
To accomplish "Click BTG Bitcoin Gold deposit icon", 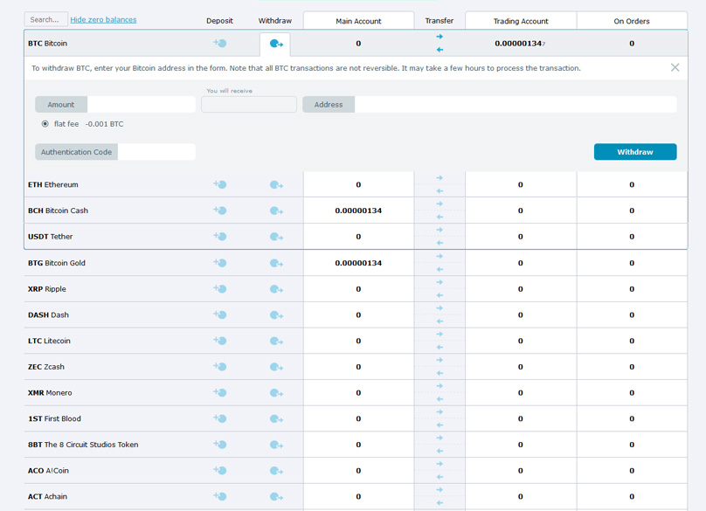I will (x=219, y=262).
